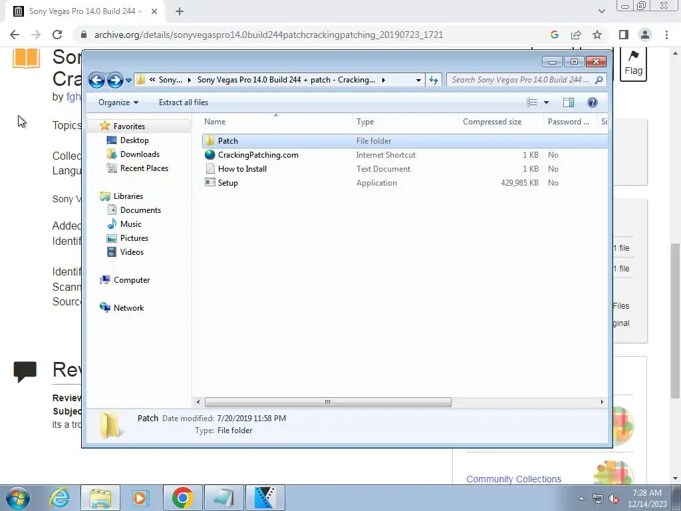
Task: Select the How to Install text file icon
Action: point(209,168)
